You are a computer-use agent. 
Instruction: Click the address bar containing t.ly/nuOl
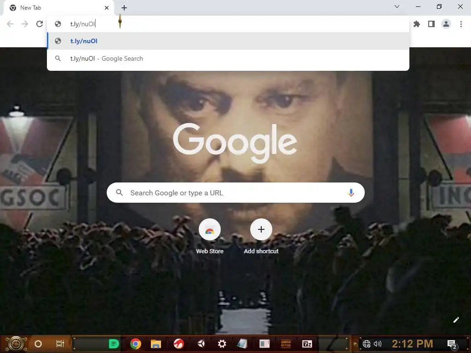pos(228,24)
